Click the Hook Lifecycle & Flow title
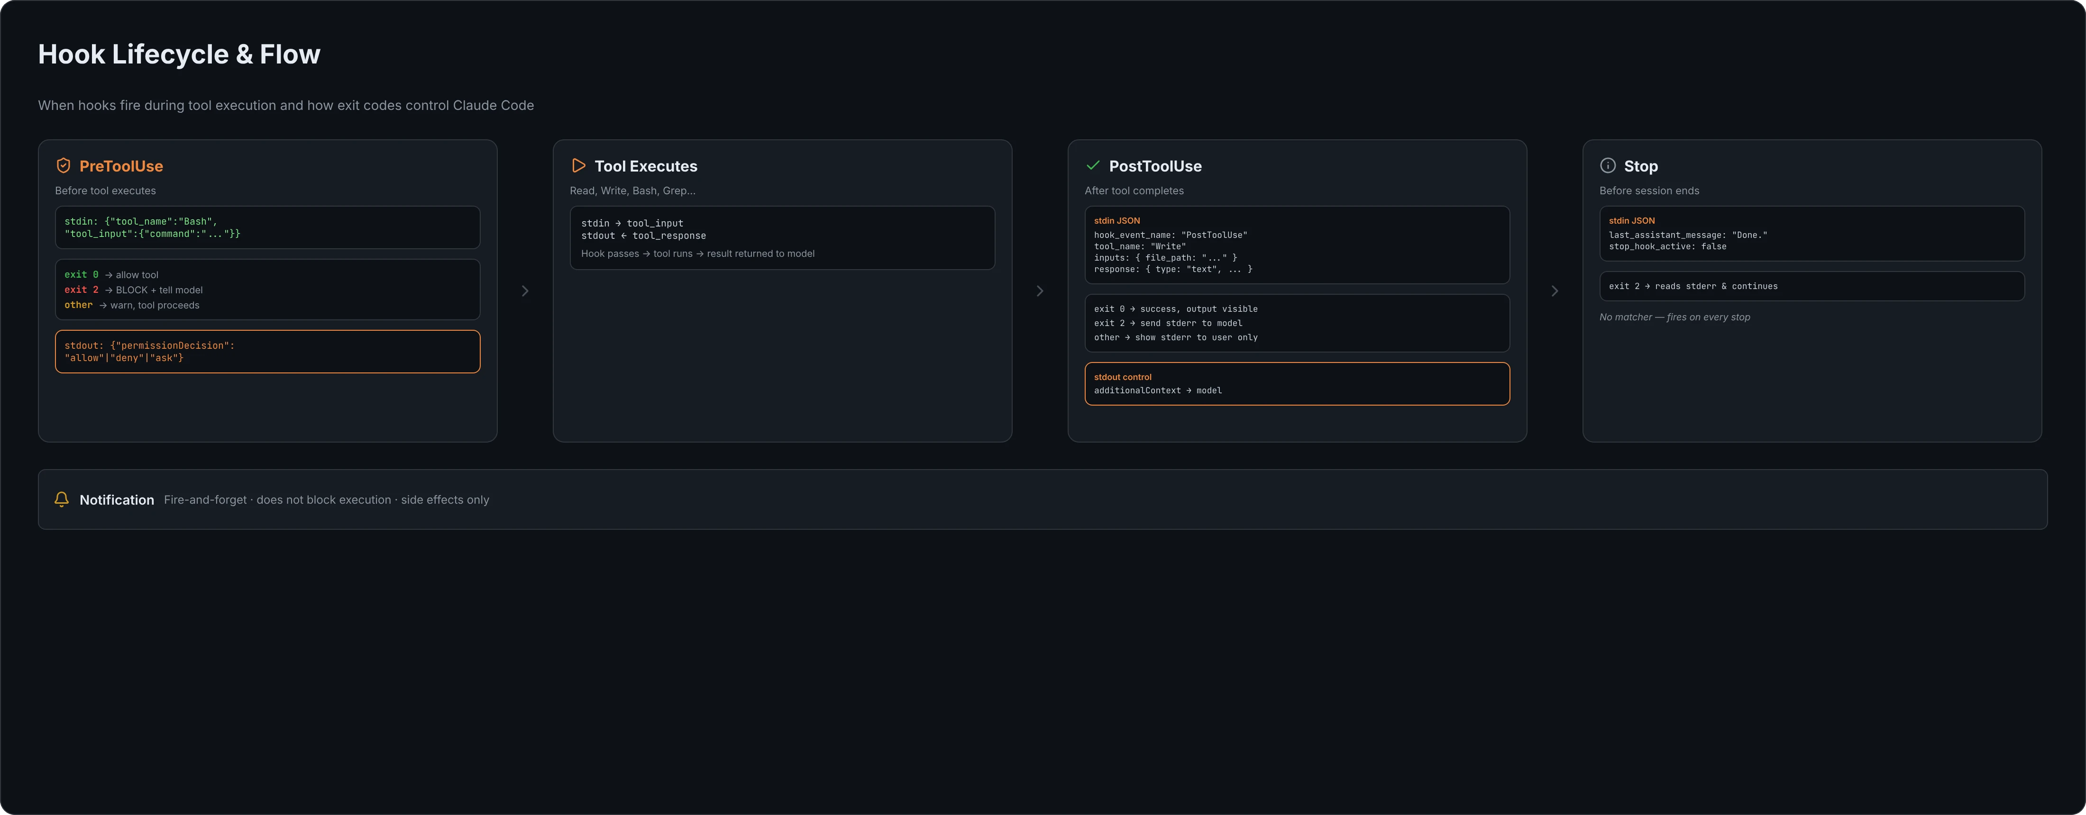The height and width of the screenshot is (815, 2086). [179, 54]
